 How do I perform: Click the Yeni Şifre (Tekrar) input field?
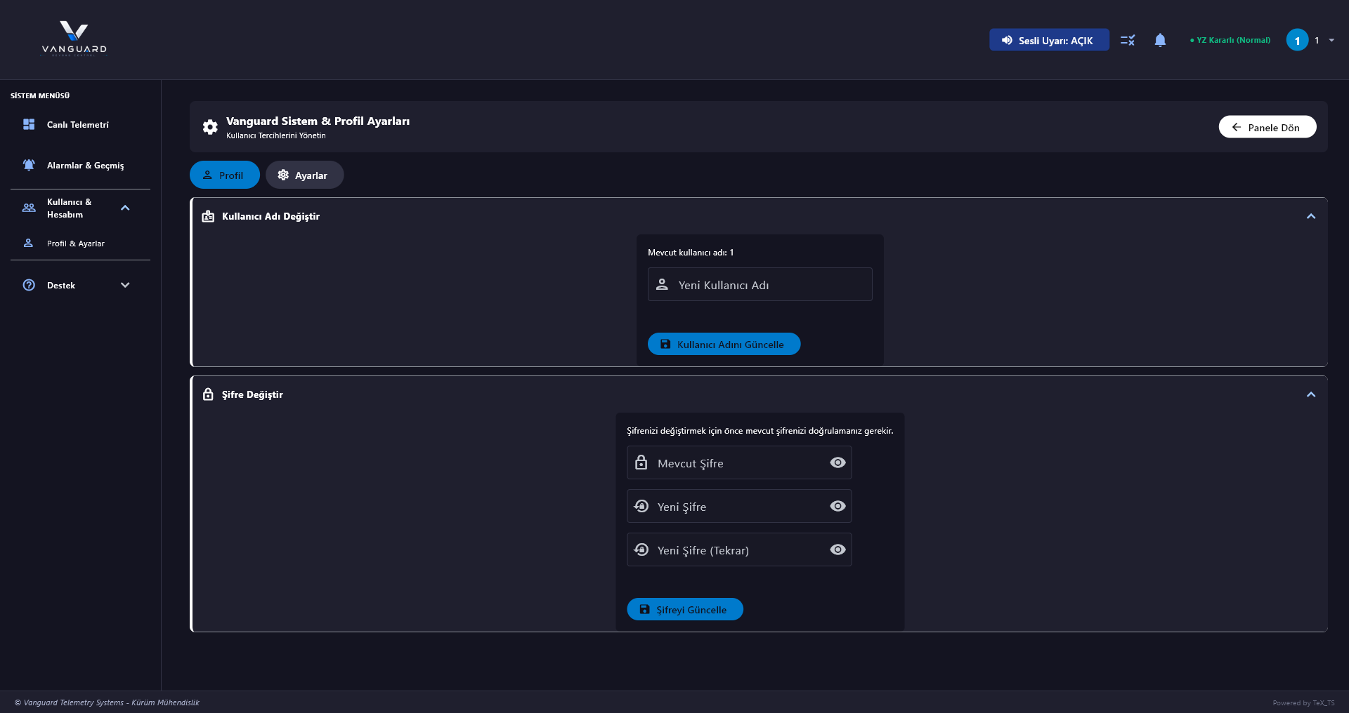(739, 549)
